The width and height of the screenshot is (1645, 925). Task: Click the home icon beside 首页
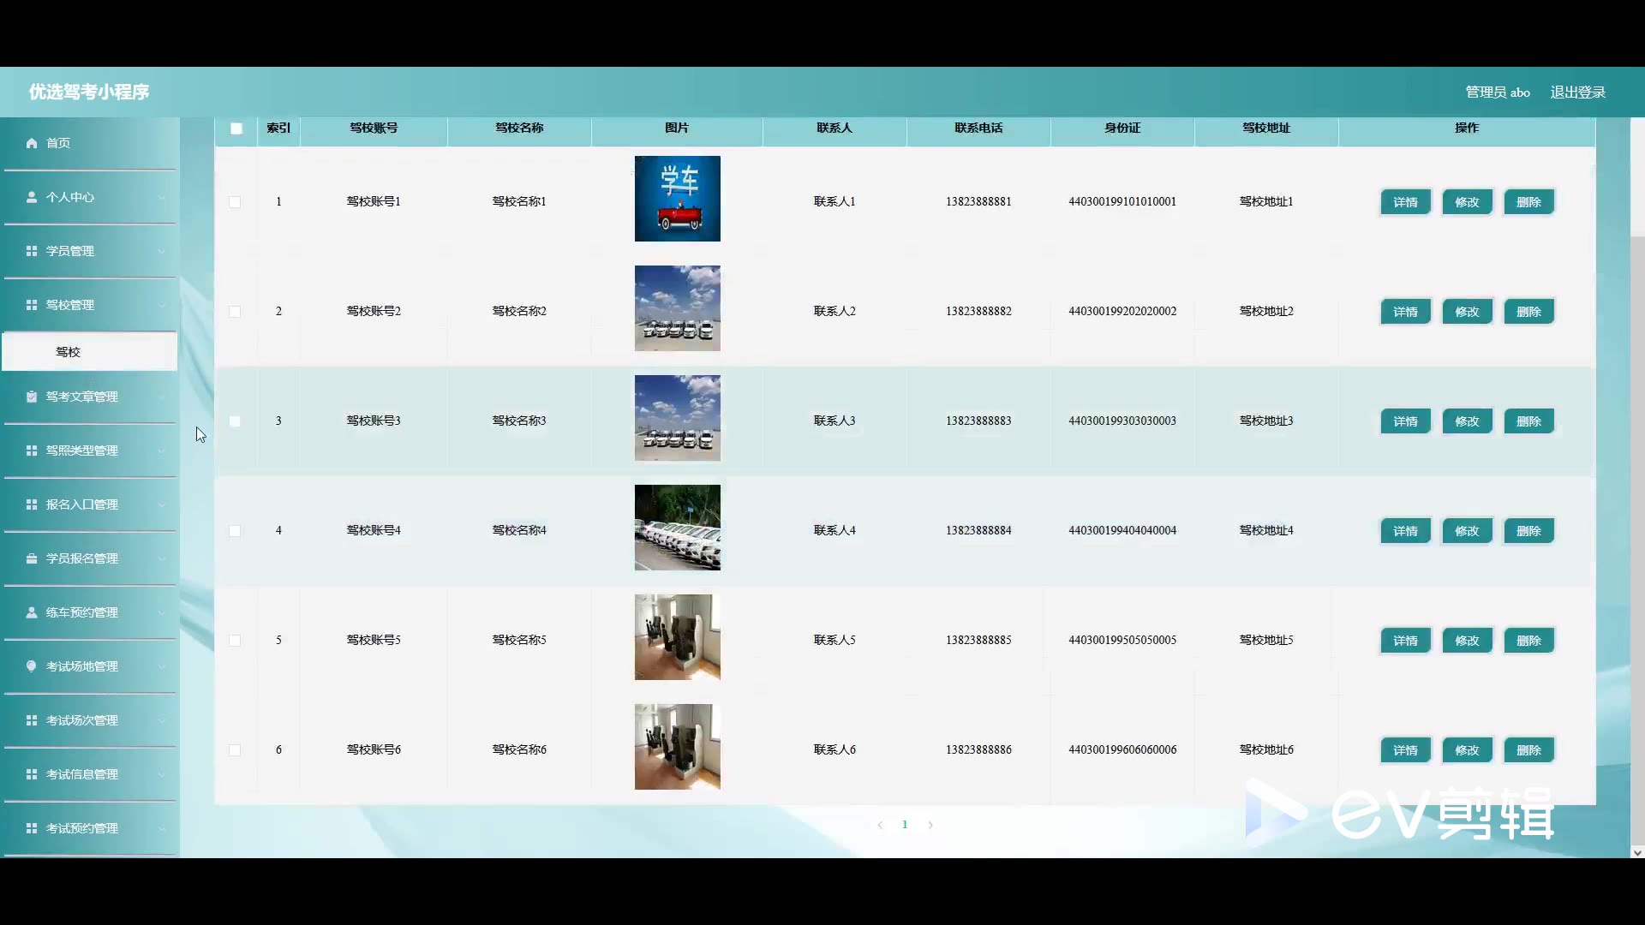[32, 143]
